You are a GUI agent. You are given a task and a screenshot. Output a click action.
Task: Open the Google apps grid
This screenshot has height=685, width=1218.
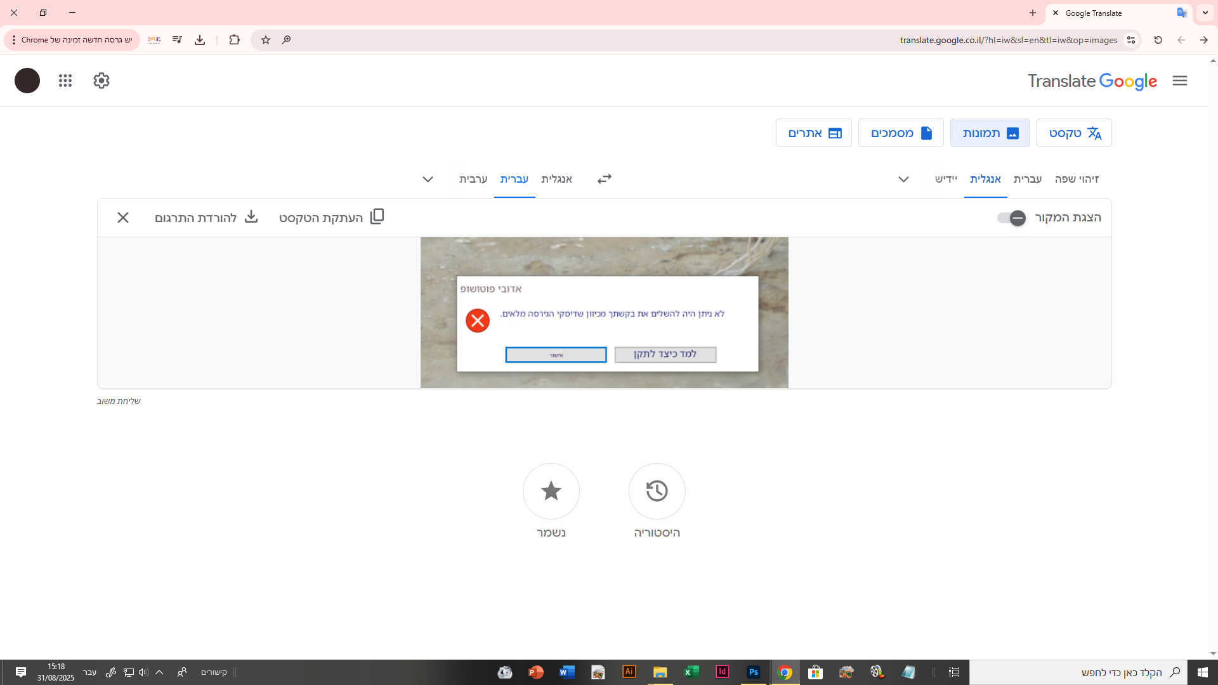coord(65,81)
